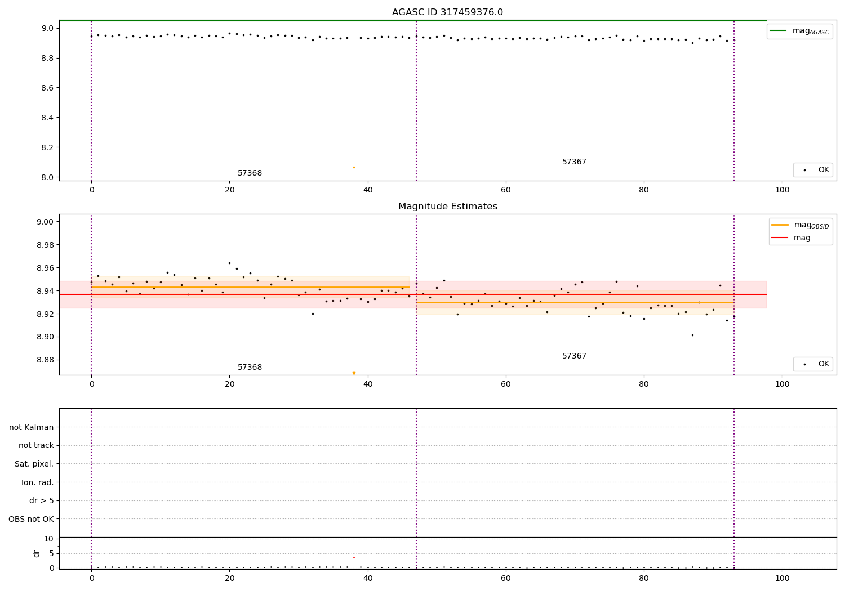The height and width of the screenshot is (591, 845).
Task: Click the 57368 label in the magnitude estimates plot
Action: 250,368
